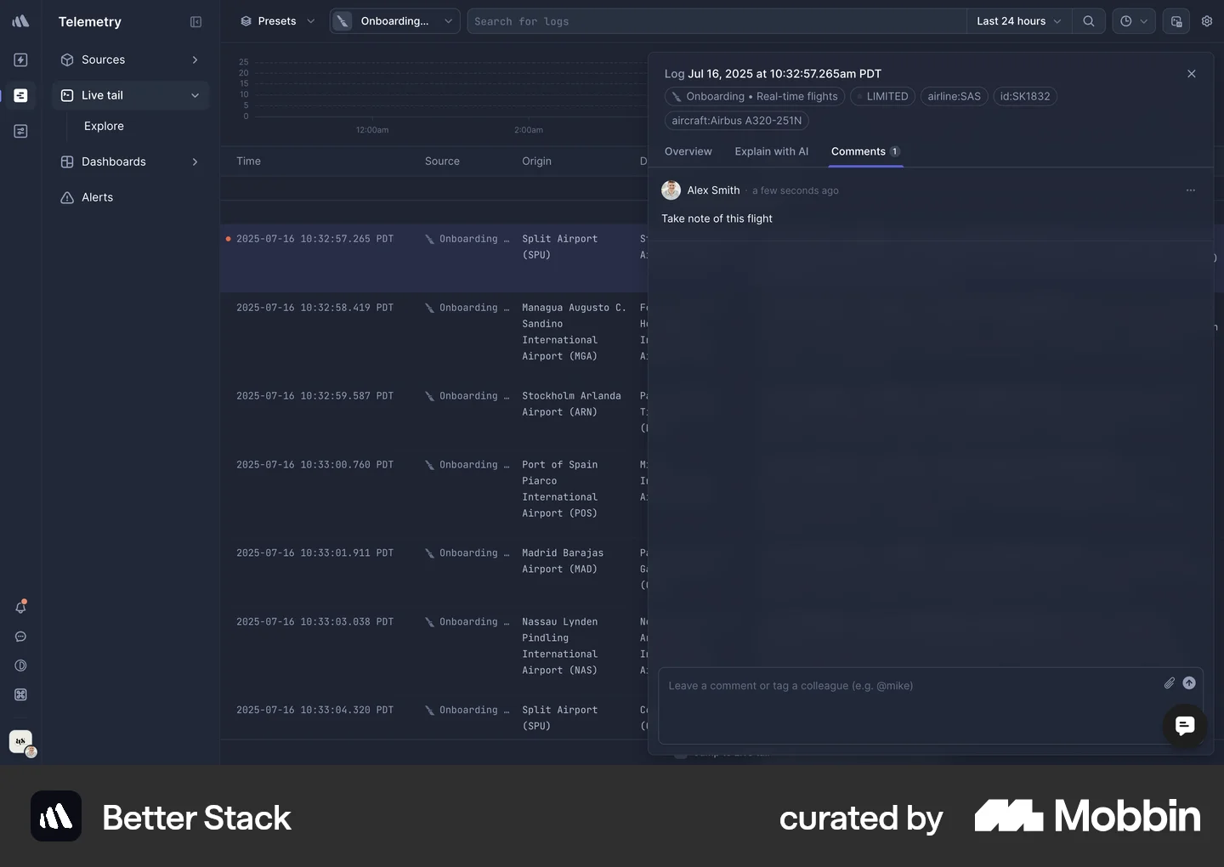Open the Telemetry section icon in the rail
The height and width of the screenshot is (867, 1224).
tap(20, 95)
